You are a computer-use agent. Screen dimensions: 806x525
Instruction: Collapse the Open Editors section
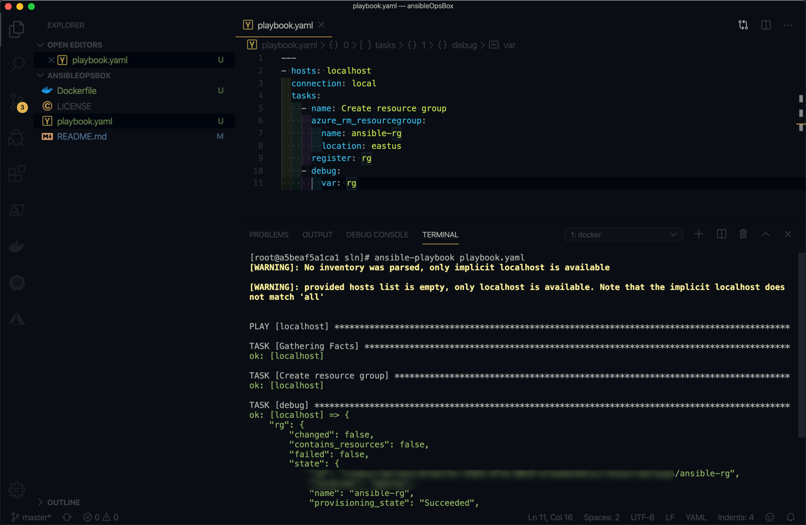point(74,45)
